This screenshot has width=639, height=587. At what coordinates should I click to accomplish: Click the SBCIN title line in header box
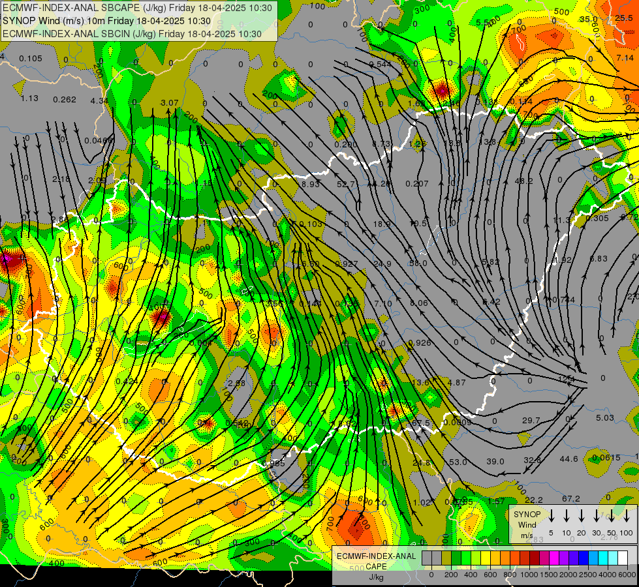(132, 34)
